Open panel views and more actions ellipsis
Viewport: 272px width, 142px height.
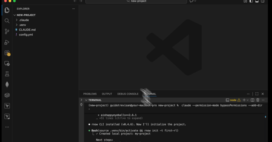[x=248, y=94]
